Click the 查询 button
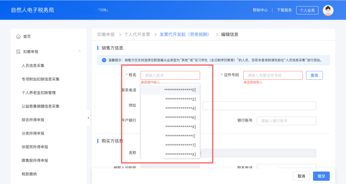The width and height of the screenshot is (346, 184). [x=314, y=75]
